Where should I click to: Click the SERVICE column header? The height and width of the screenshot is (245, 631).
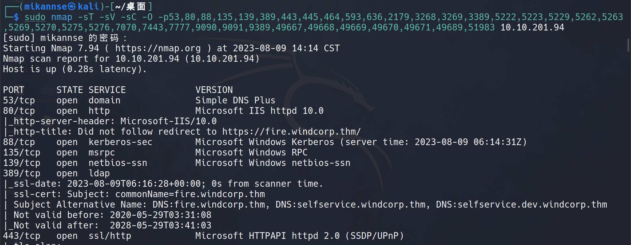pyautogui.click(x=107, y=90)
